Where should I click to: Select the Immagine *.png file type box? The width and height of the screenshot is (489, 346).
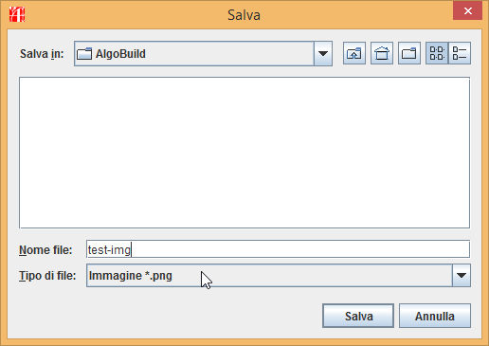pos(279,276)
